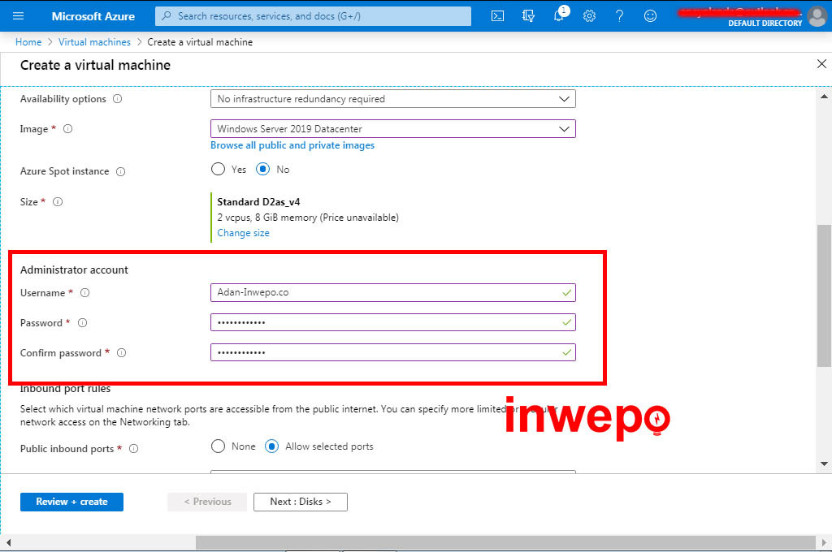The image size is (832, 552).
Task: Show info tooltip for Password
Action: (82, 322)
